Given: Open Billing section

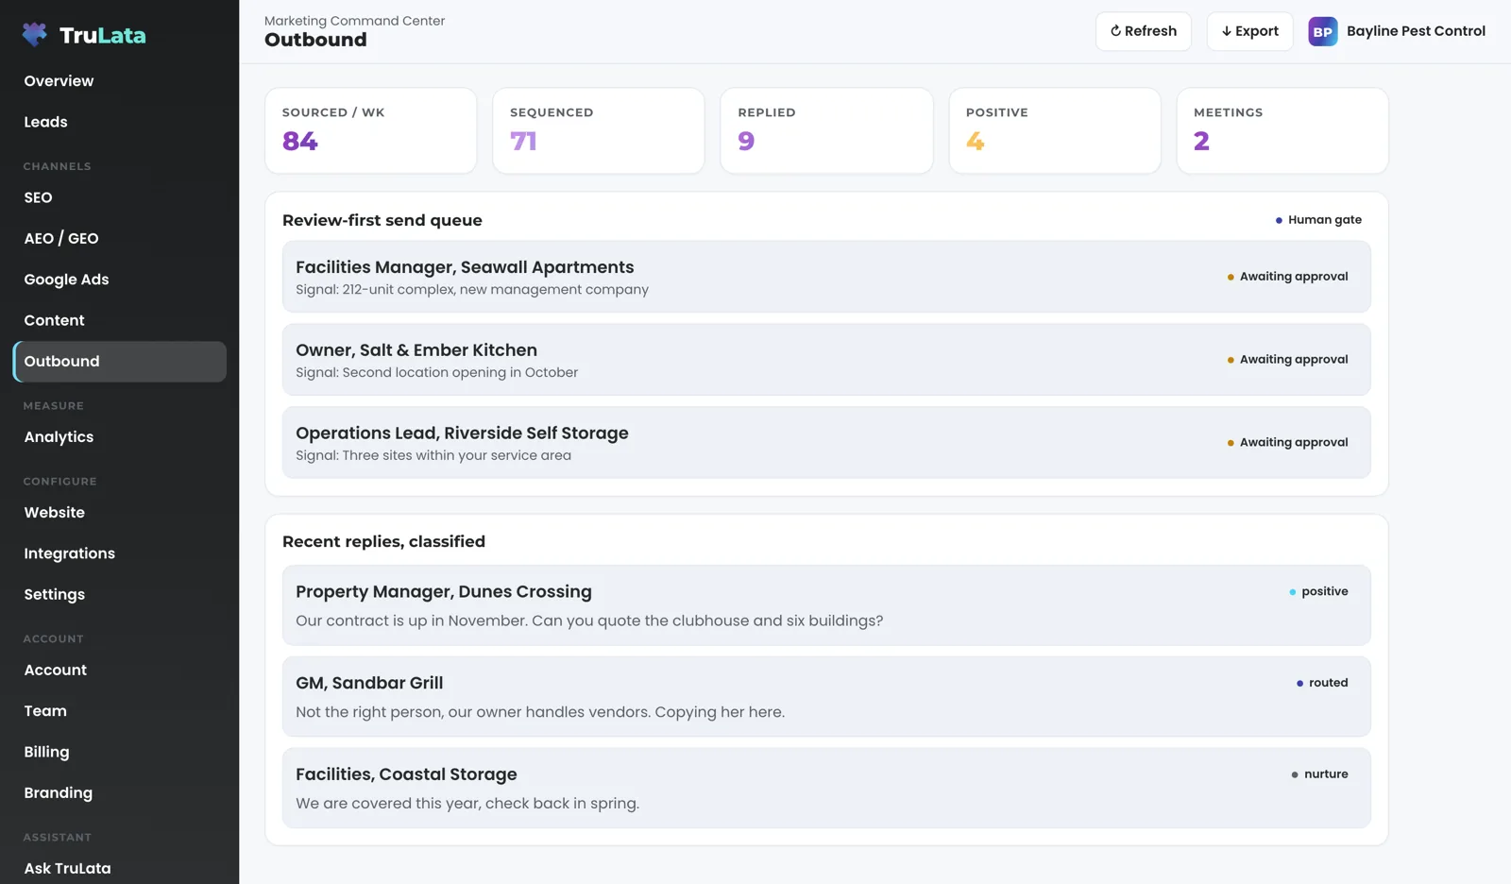Looking at the screenshot, I should tap(119, 752).
